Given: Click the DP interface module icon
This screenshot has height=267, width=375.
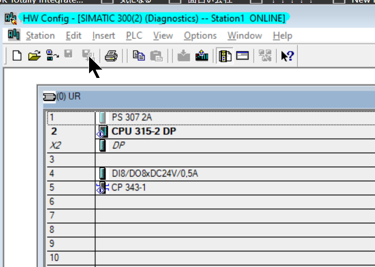Looking at the screenshot, I should pos(103,145).
